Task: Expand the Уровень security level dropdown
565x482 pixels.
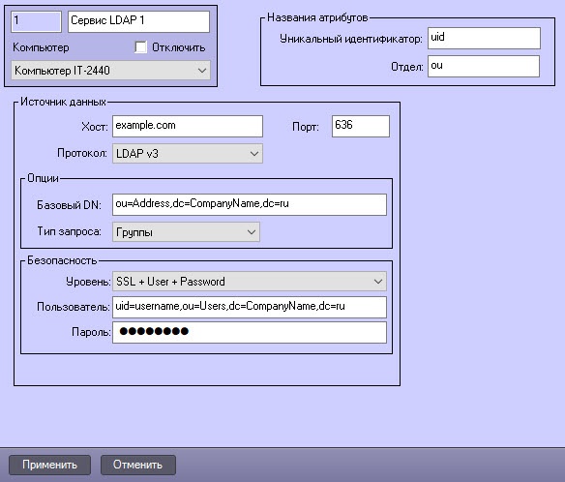Action: click(250, 282)
